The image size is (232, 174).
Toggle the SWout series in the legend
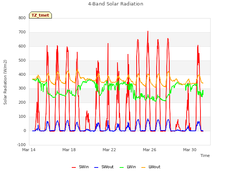tap(104, 167)
